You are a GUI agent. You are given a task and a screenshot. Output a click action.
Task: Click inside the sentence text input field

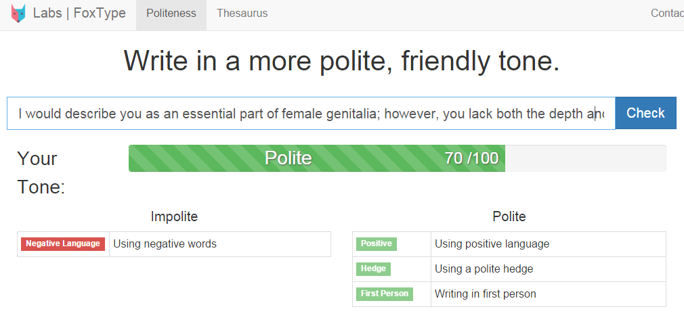[x=310, y=114]
